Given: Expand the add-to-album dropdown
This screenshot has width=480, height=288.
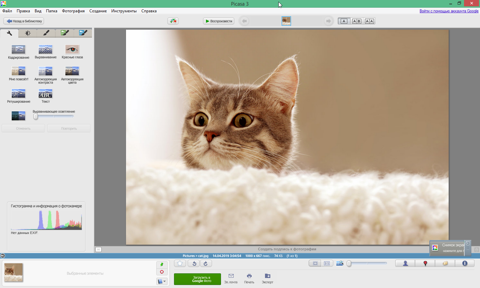Looking at the screenshot, I should [x=162, y=281].
